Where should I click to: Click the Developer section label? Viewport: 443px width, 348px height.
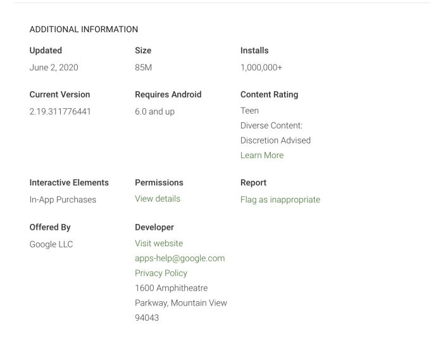[x=154, y=227]
